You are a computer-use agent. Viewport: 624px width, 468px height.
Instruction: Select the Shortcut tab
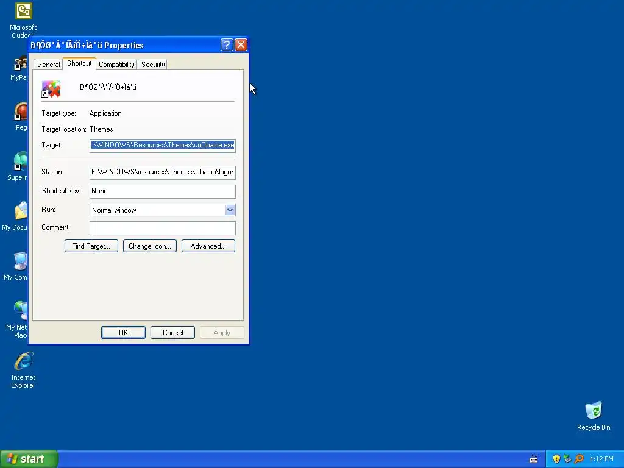pos(79,63)
